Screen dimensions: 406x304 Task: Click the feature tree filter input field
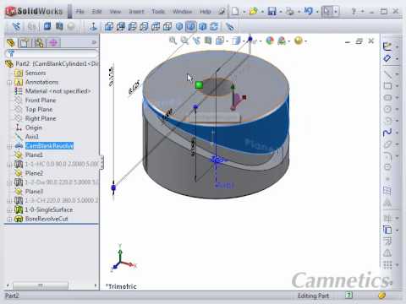[x=52, y=53]
